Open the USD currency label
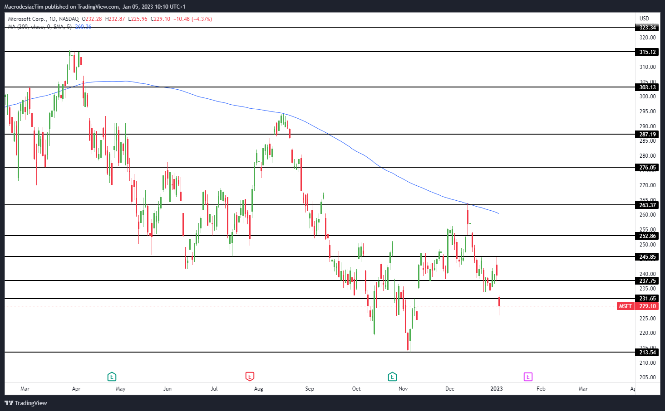 (644, 19)
